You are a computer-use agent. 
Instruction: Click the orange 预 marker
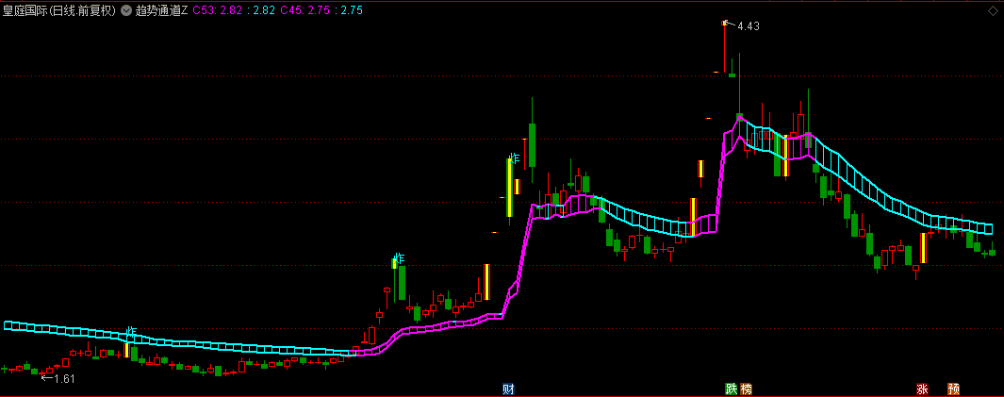coord(953,389)
